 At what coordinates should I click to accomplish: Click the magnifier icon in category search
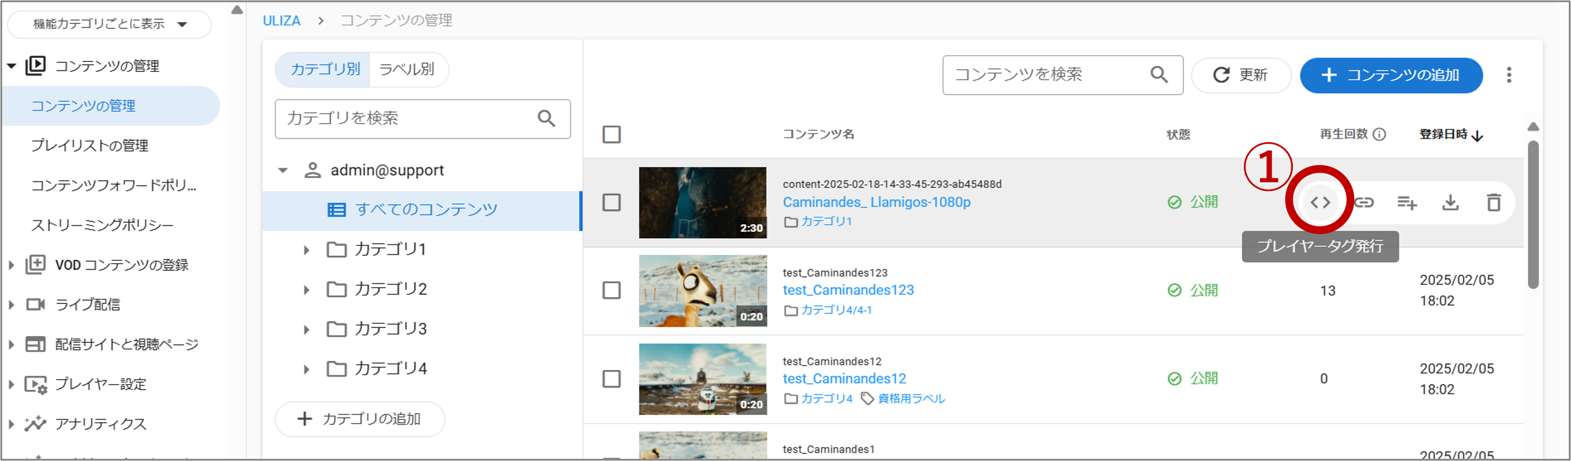tap(547, 118)
